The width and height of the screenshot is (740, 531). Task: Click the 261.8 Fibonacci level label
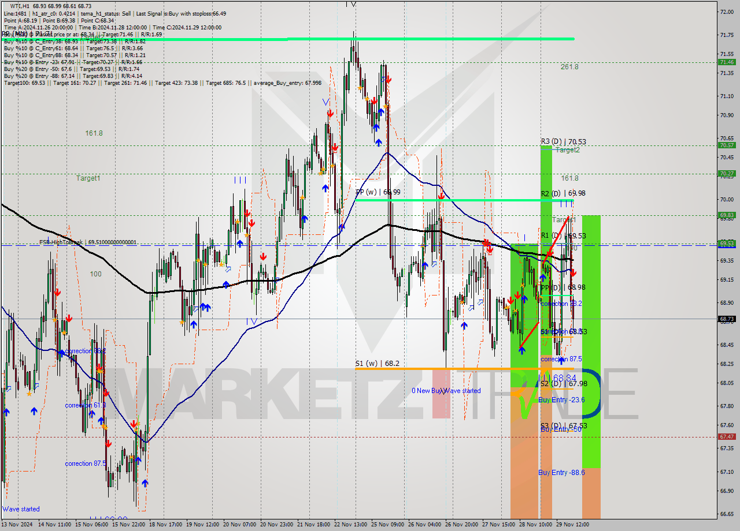pyautogui.click(x=569, y=67)
